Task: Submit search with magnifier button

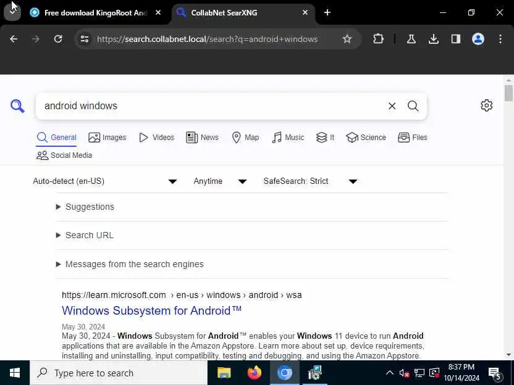Action: [413, 106]
